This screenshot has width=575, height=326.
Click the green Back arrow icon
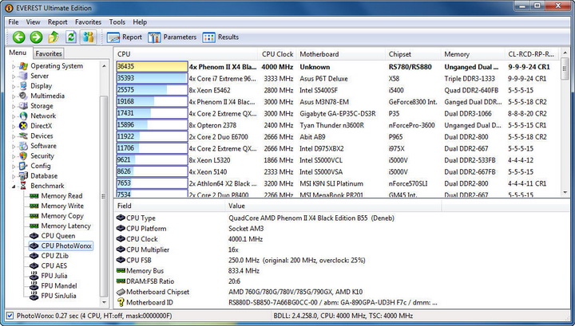[x=17, y=37]
